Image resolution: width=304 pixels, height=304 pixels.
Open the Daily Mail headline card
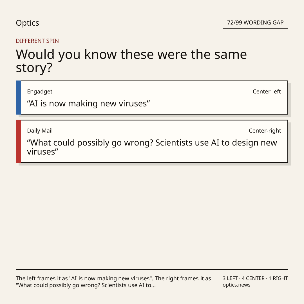[152, 141]
